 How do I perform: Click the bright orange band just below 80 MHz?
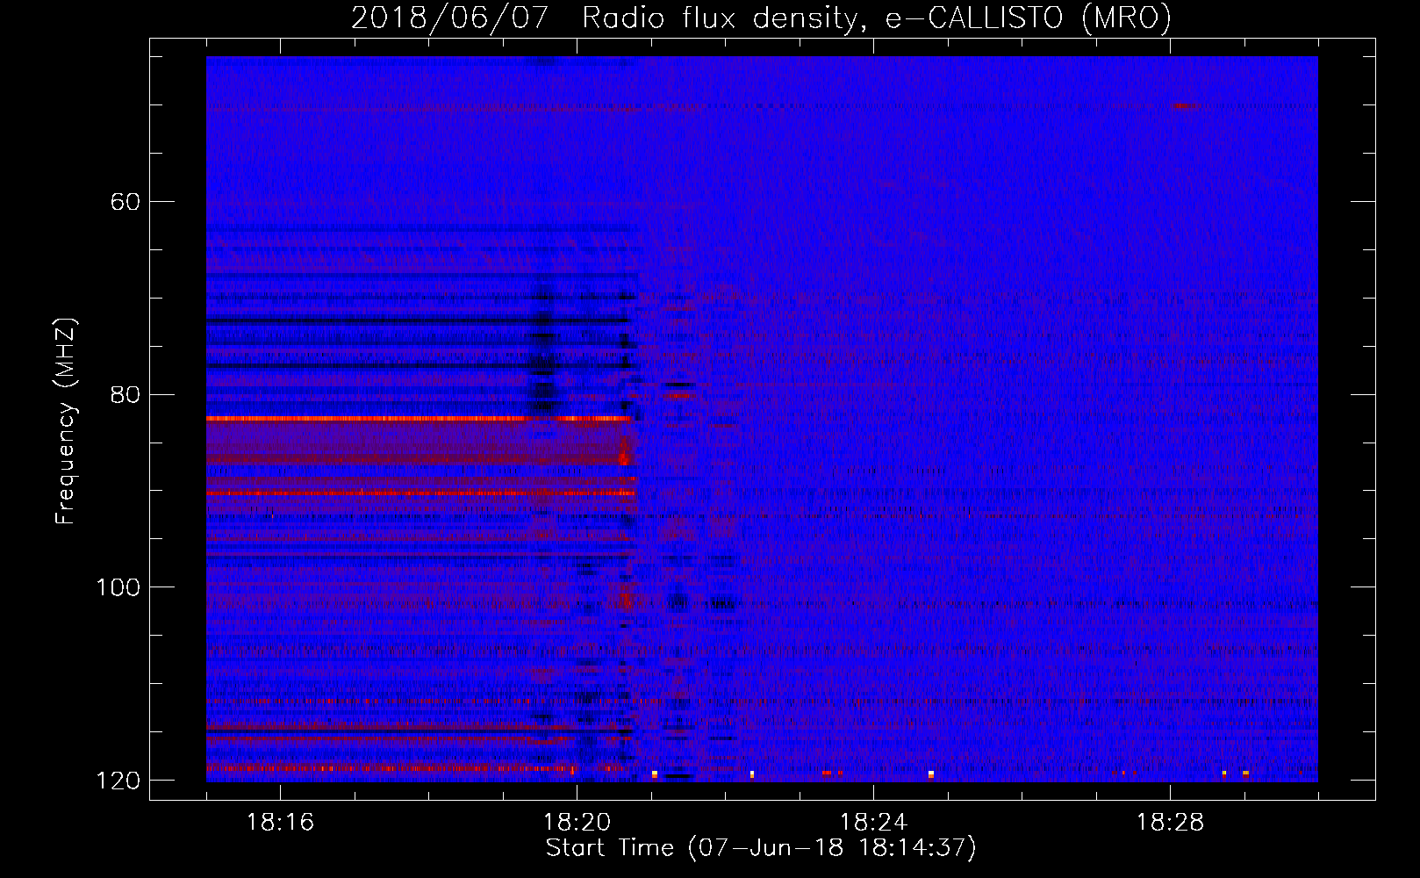419,419
